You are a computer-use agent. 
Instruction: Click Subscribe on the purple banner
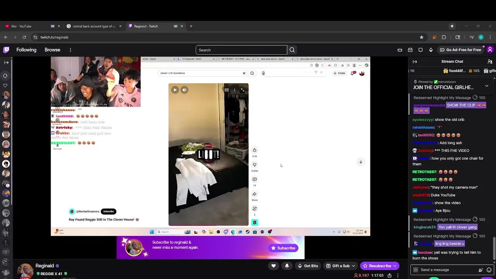pyautogui.click(x=283, y=248)
